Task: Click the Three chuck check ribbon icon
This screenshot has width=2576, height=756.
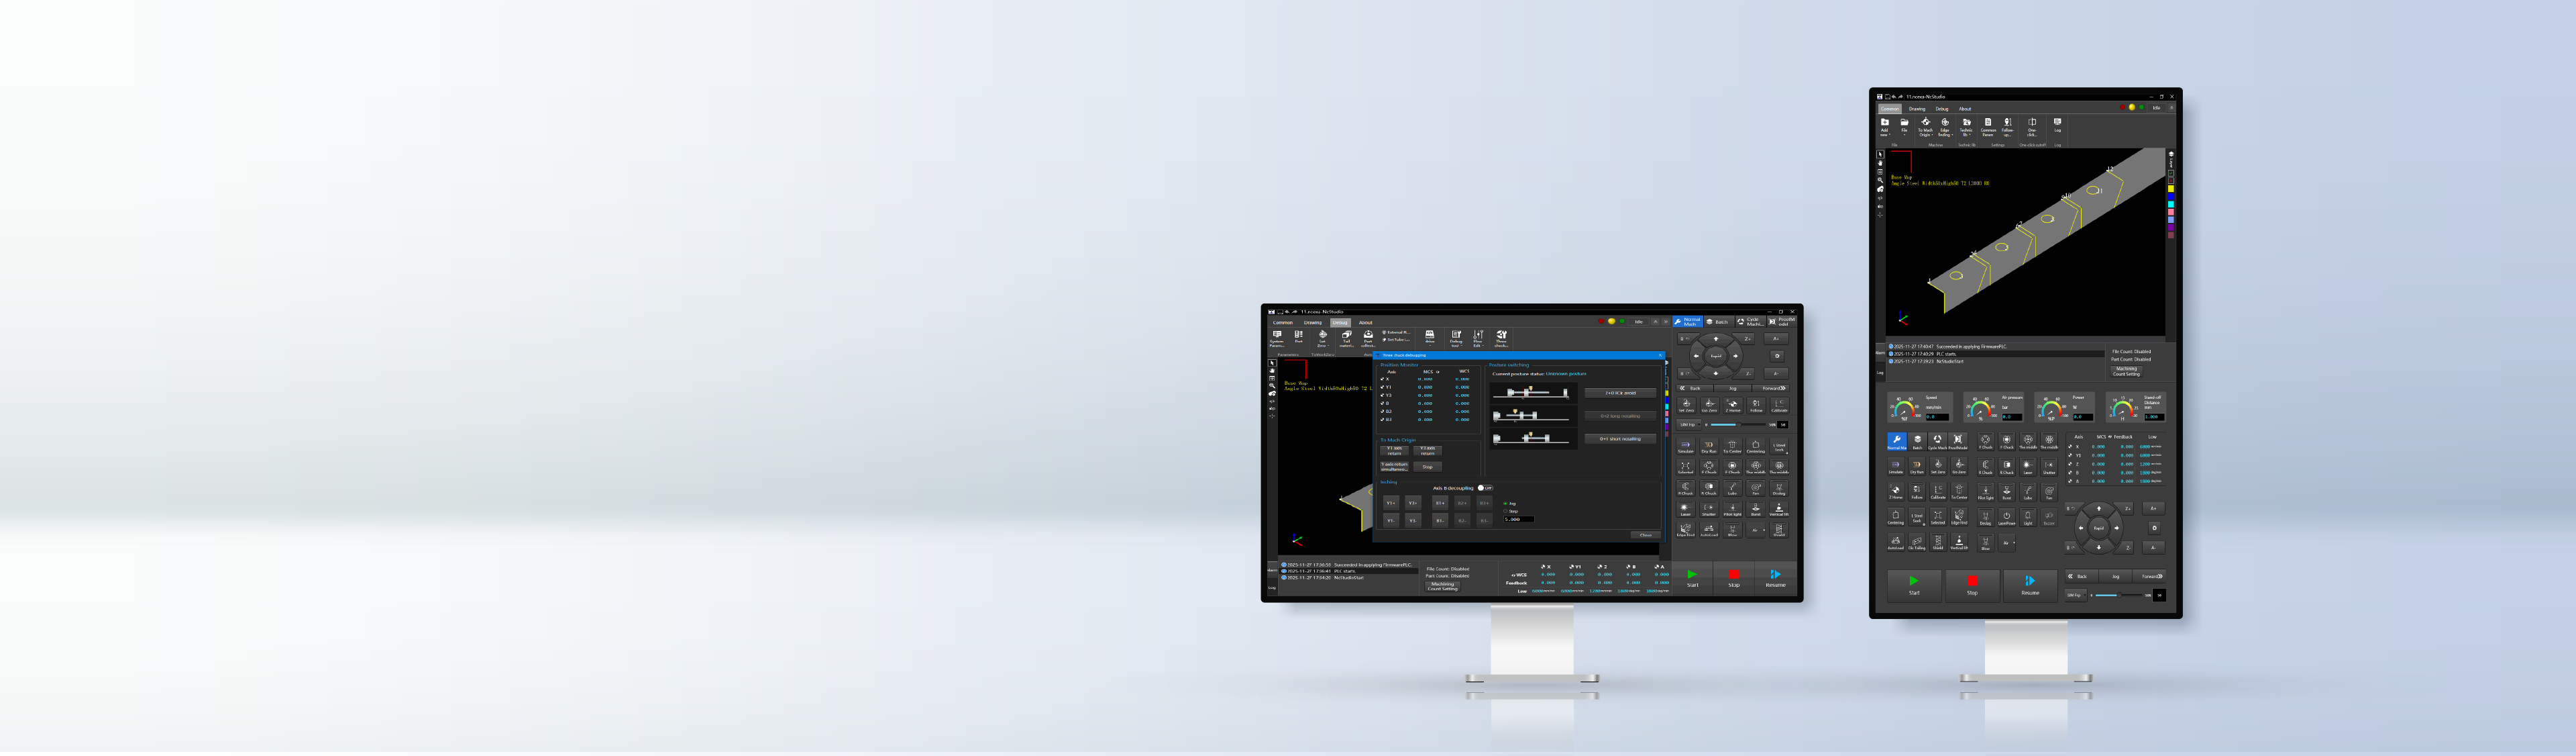Action: (x=1501, y=336)
